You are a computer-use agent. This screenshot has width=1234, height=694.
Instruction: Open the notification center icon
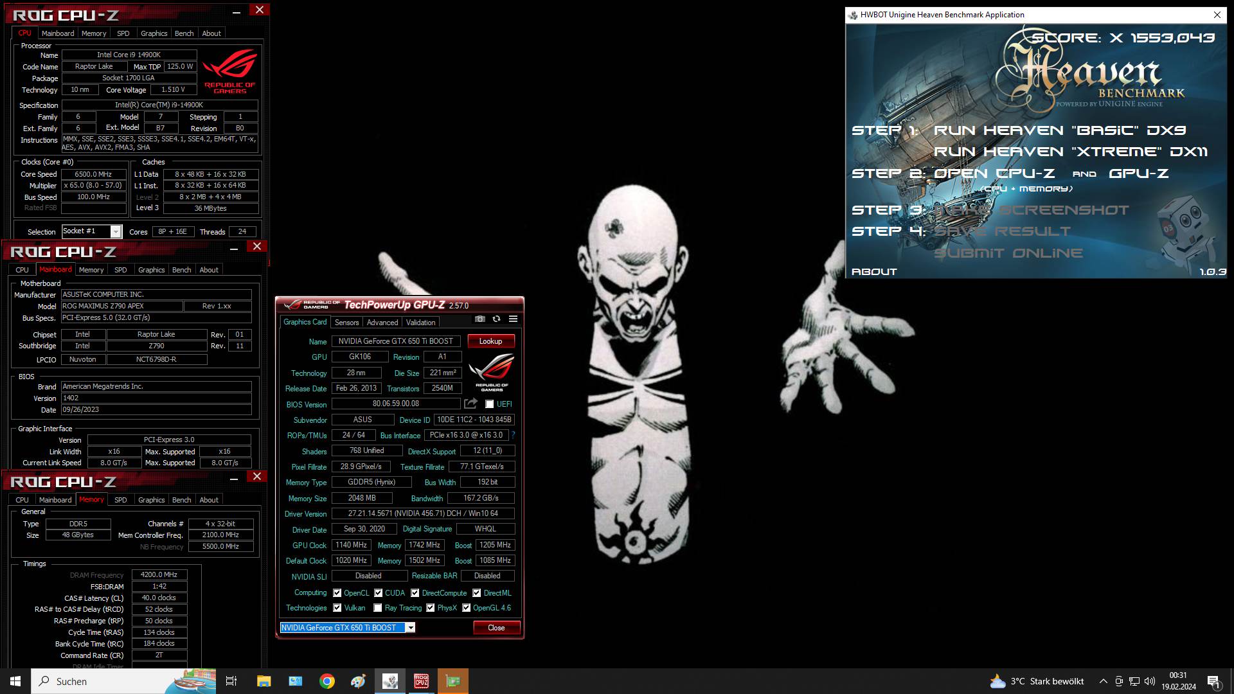pyautogui.click(x=1214, y=681)
